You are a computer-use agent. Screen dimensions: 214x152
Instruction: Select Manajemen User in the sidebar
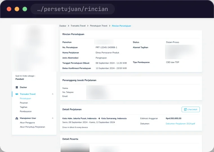pyautogui.click(x=28, y=118)
